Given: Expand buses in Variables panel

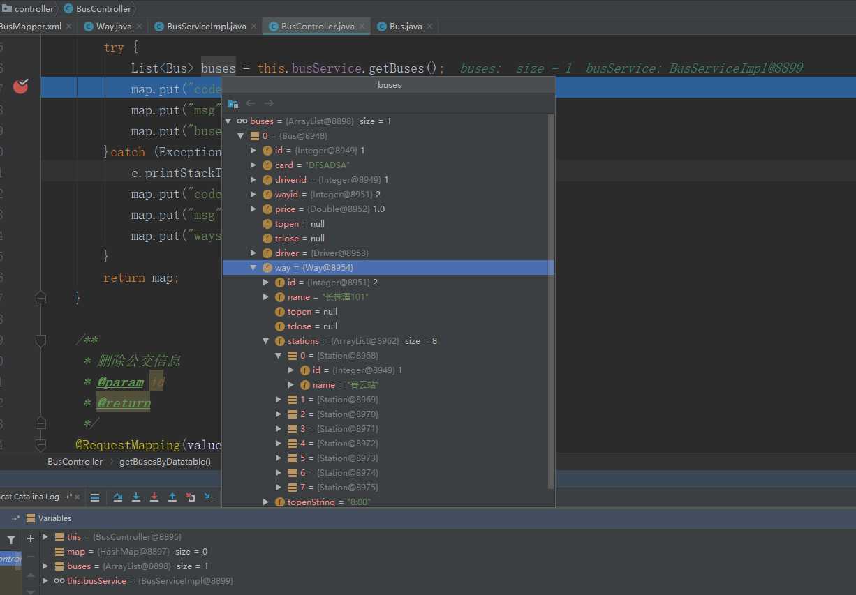Looking at the screenshot, I should pos(45,566).
